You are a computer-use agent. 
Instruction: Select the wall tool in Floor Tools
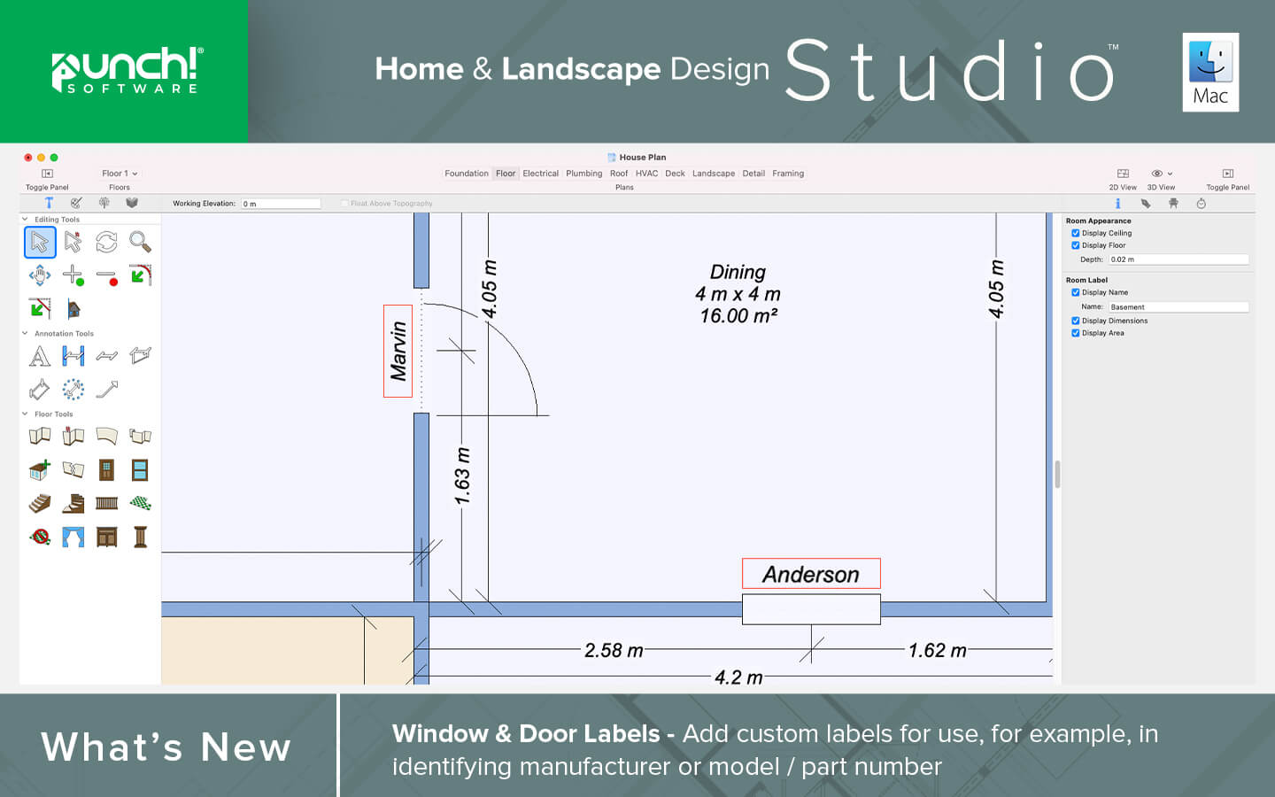point(40,436)
